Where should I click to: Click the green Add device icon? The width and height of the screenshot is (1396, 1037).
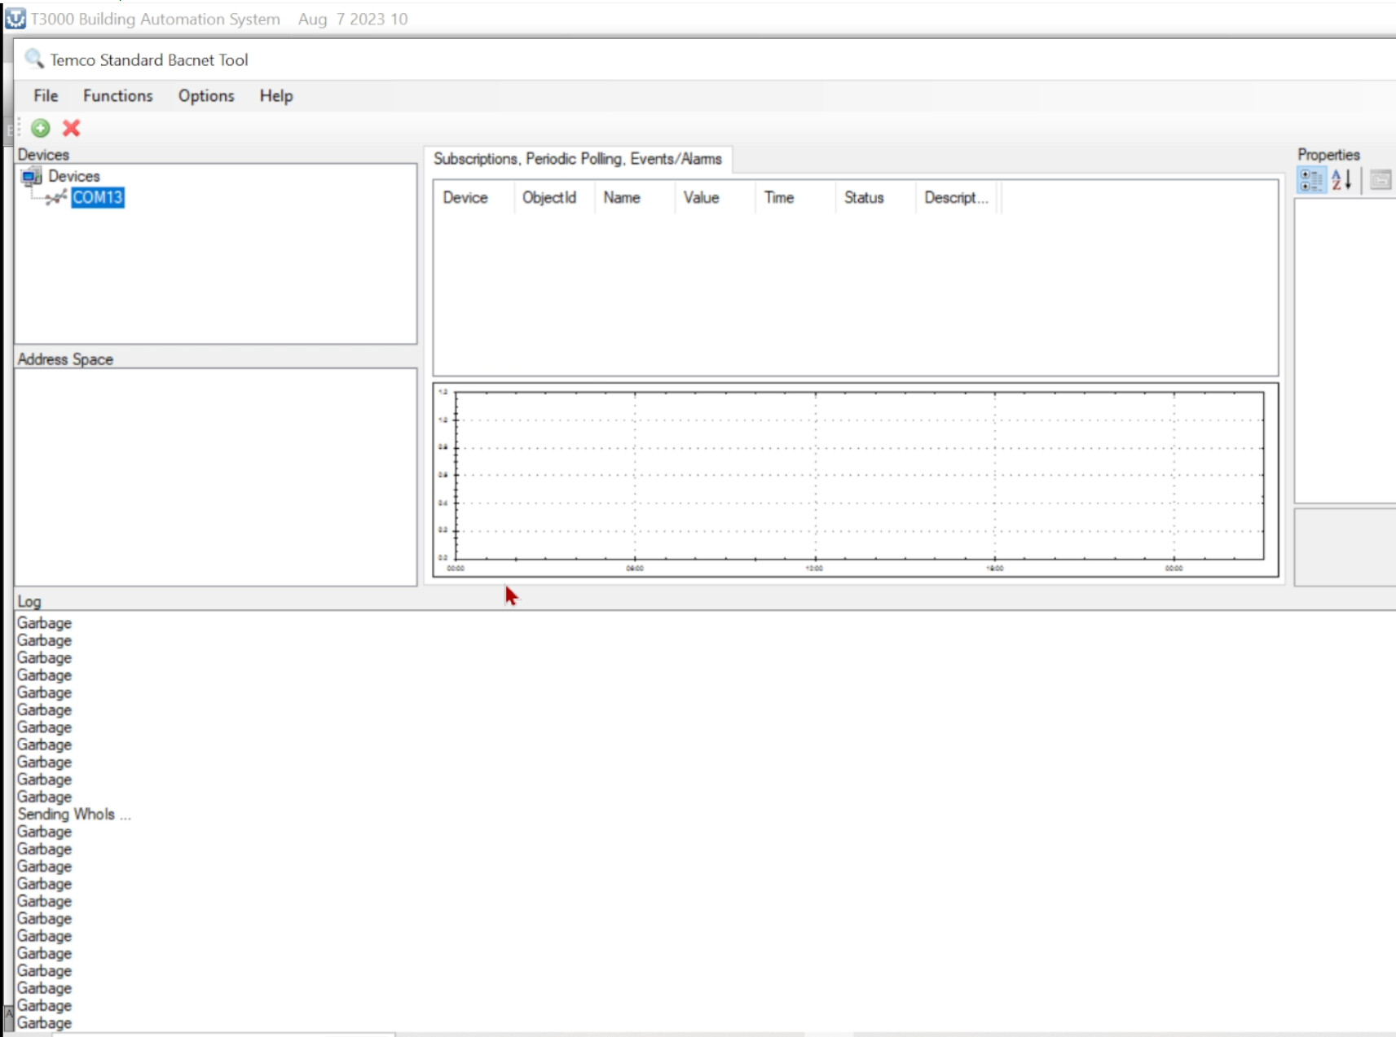[x=40, y=128]
